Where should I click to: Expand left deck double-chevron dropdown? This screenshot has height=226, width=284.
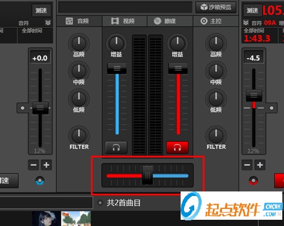[48, 23]
